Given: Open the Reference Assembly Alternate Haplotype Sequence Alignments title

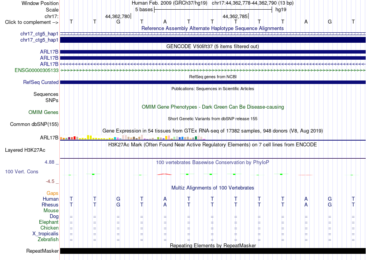Looking at the screenshot, I should (x=212, y=28).
